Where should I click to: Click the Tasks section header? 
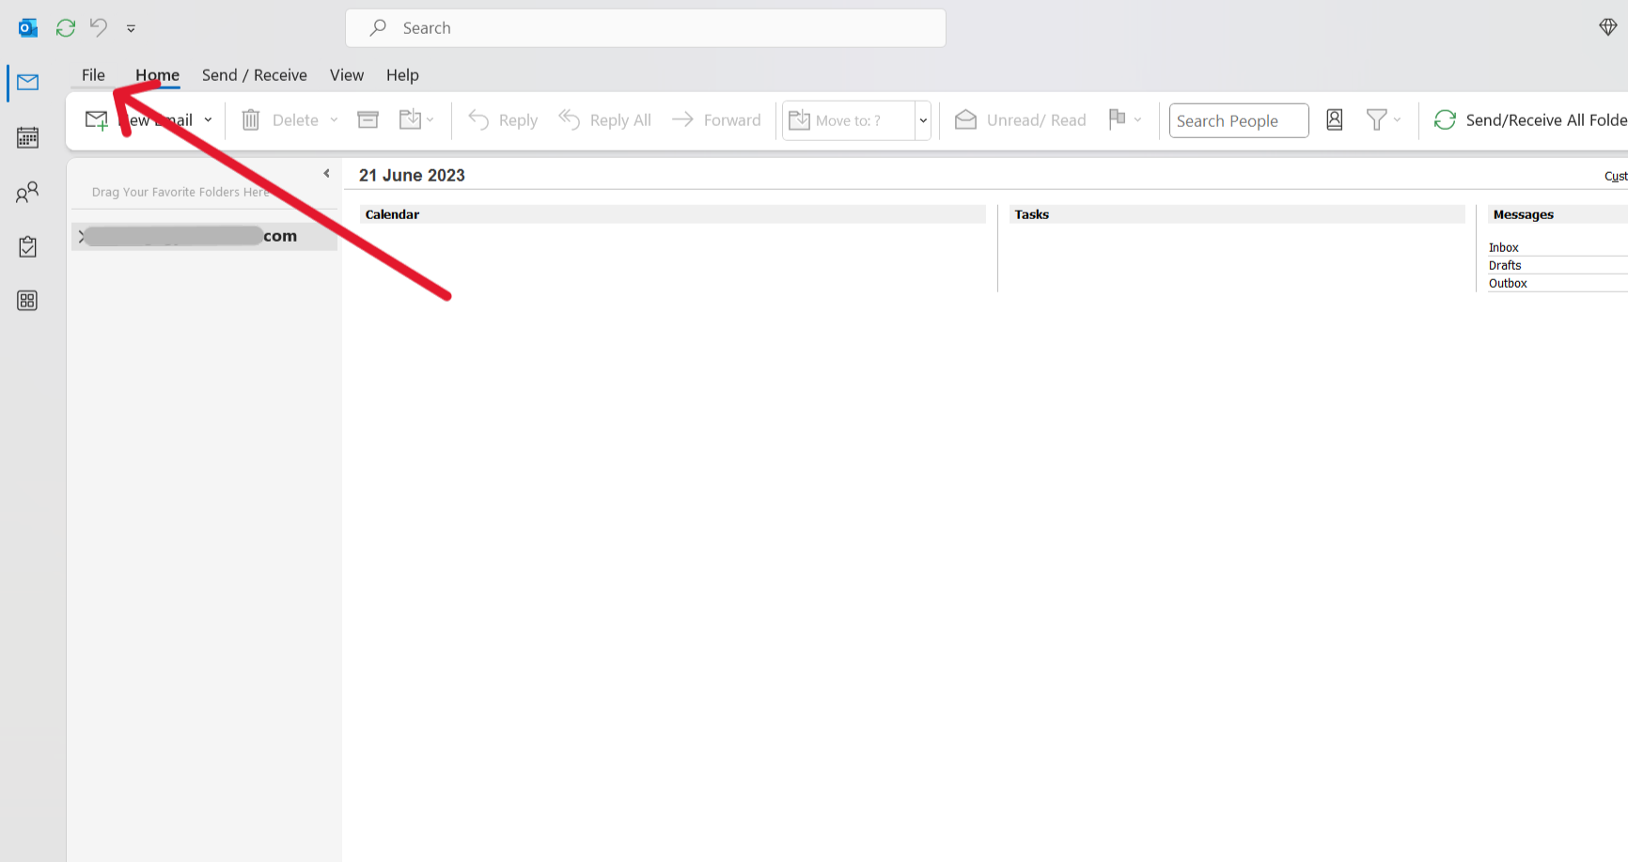[1237, 214]
